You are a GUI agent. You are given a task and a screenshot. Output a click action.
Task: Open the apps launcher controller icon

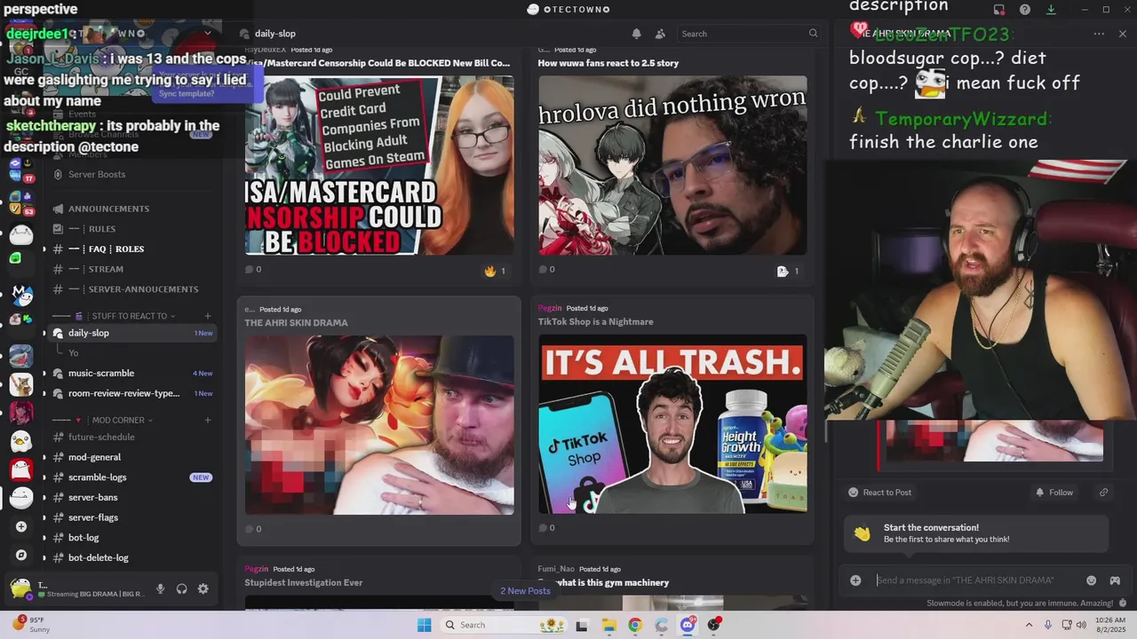[1115, 580]
